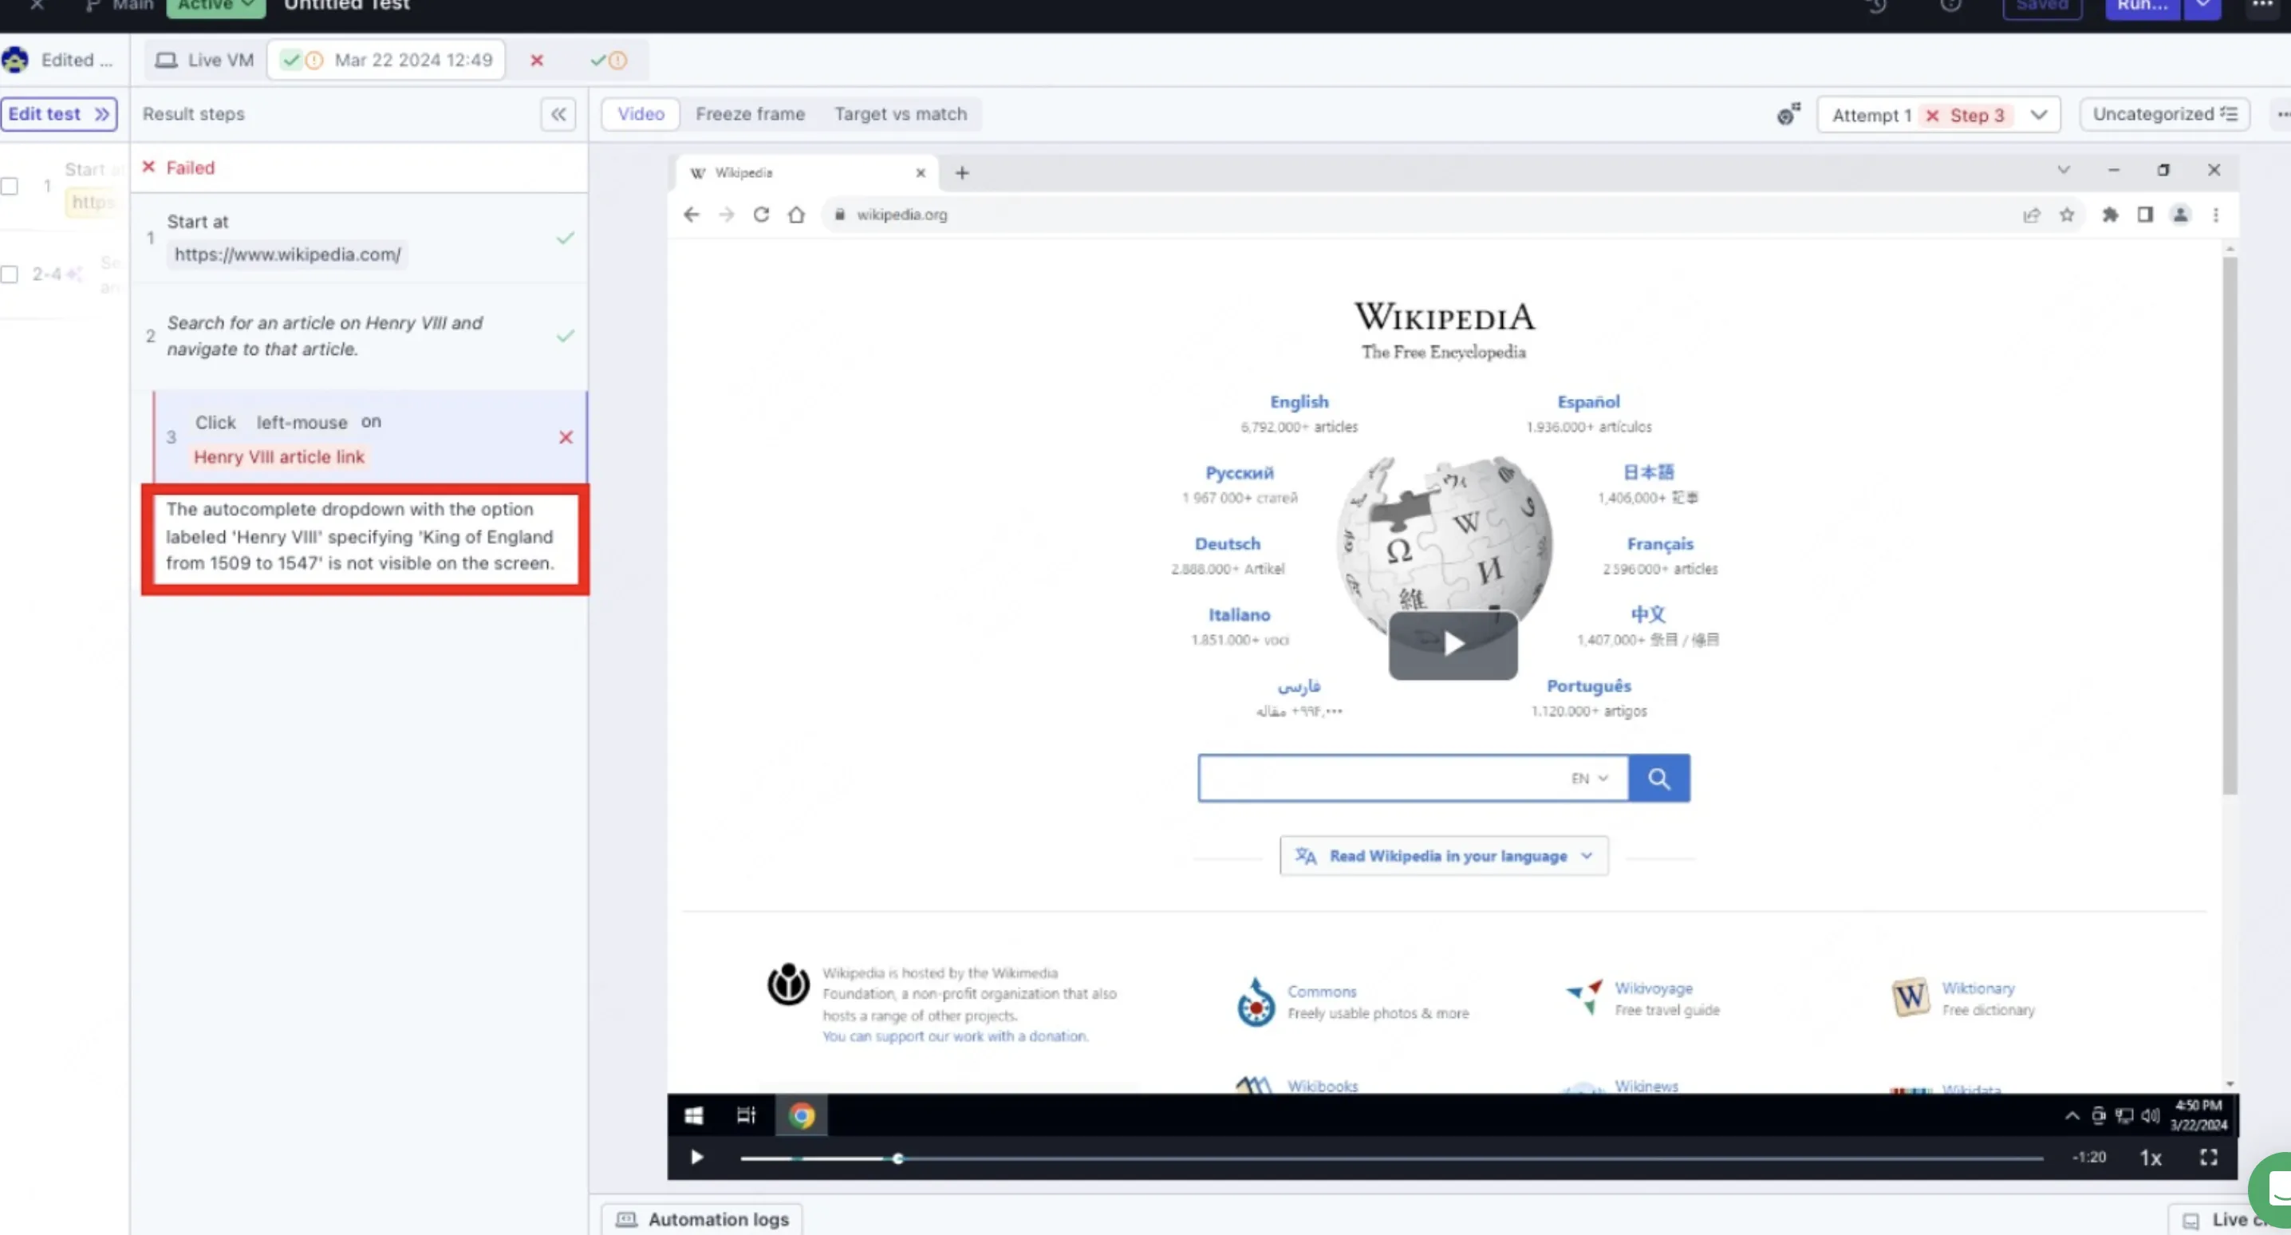Screen dimensions: 2291x1235
Task: Click the browser reload icon
Action: 761,215
